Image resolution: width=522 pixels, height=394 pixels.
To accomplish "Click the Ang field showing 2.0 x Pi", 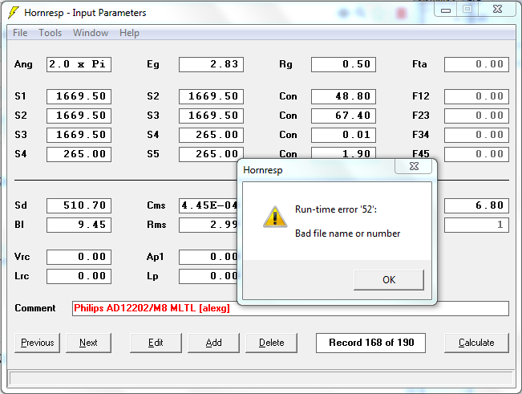I will 79,64.
